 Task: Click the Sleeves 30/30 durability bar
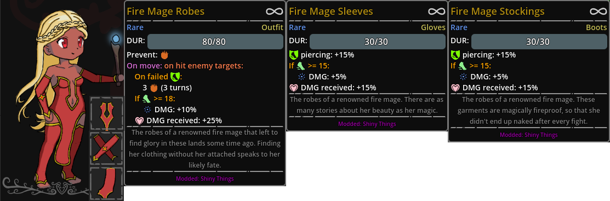pos(378,42)
